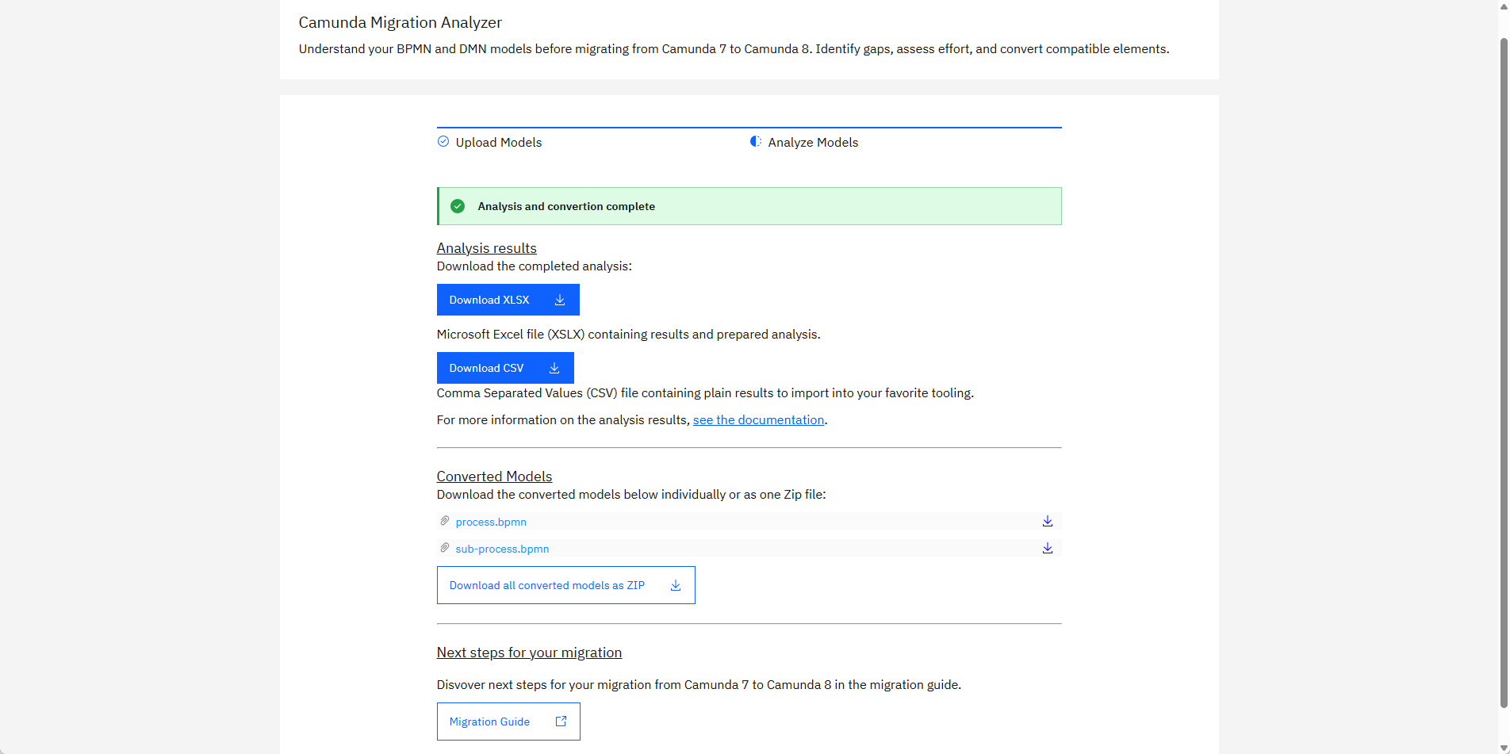Screen dimensions: 1510x754
Task: Click the attachment icon beside process.bpmn
Action: (445, 521)
